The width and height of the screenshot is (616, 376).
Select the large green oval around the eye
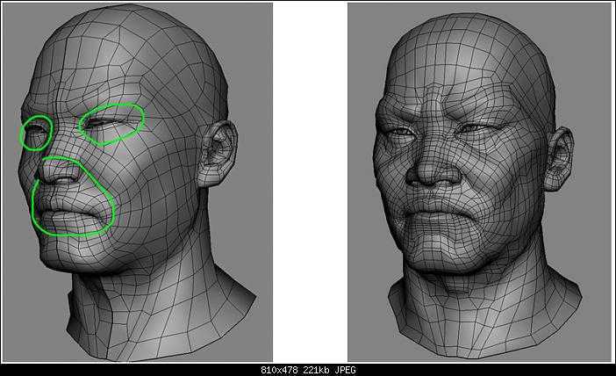click(x=111, y=124)
